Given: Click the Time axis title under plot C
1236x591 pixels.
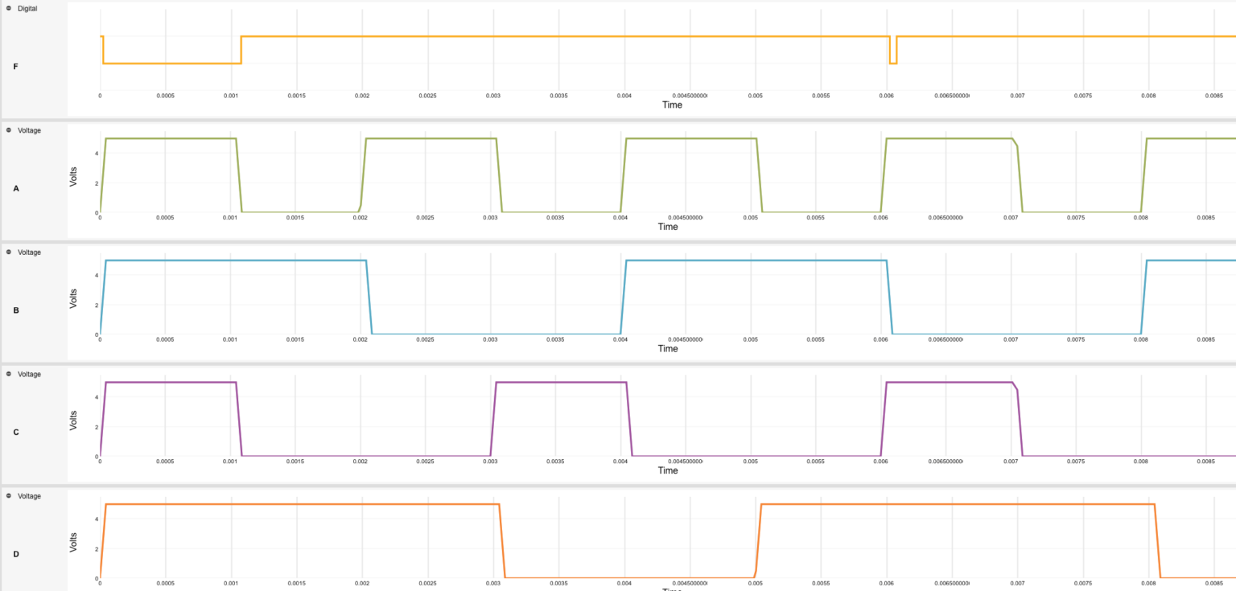Looking at the screenshot, I should click(x=668, y=470).
